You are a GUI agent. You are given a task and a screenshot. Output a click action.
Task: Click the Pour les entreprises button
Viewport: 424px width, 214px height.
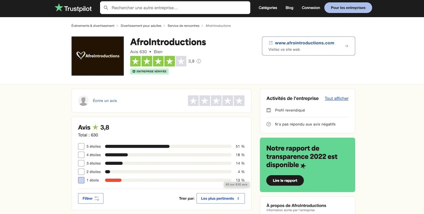point(348,8)
